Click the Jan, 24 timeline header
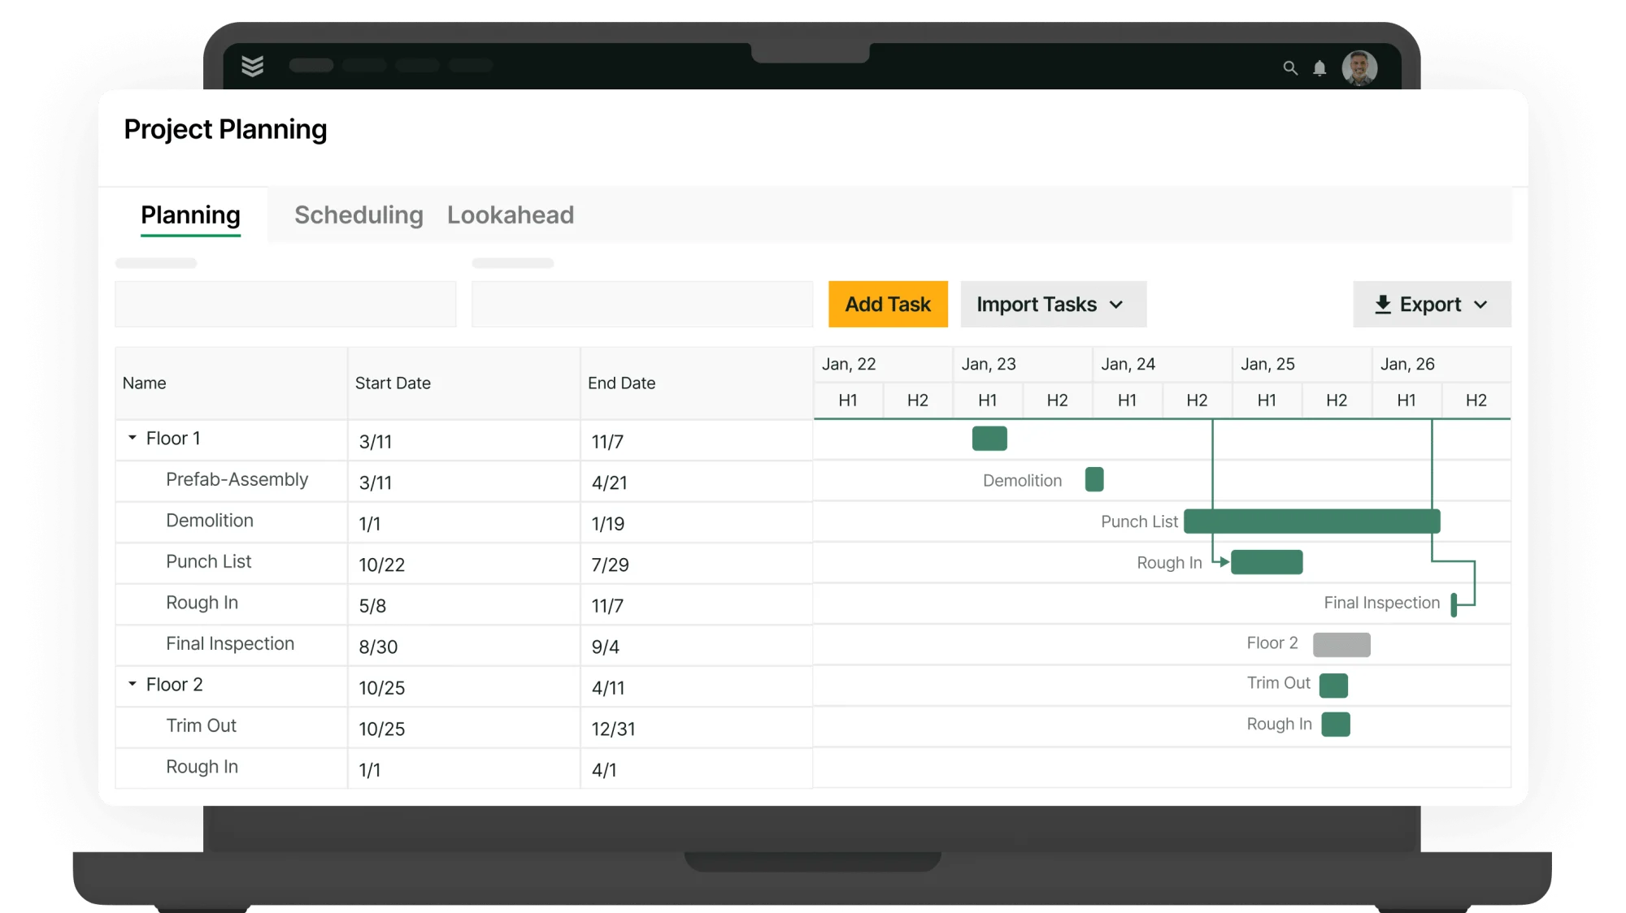The width and height of the screenshot is (1626, 913). point(1128,364)
